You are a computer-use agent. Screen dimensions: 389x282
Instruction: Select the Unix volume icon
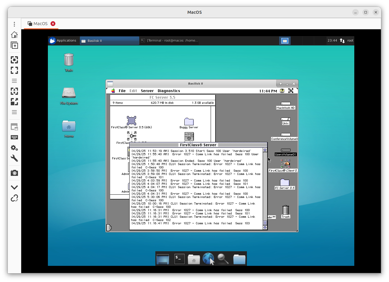285,119
